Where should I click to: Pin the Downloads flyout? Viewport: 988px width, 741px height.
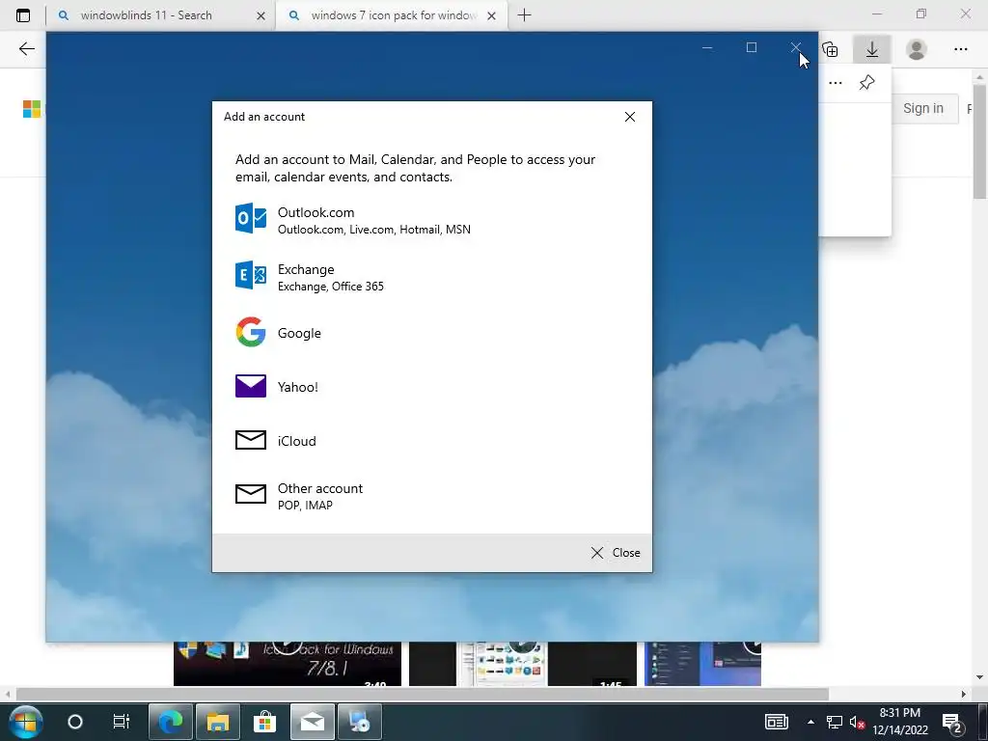867,83
